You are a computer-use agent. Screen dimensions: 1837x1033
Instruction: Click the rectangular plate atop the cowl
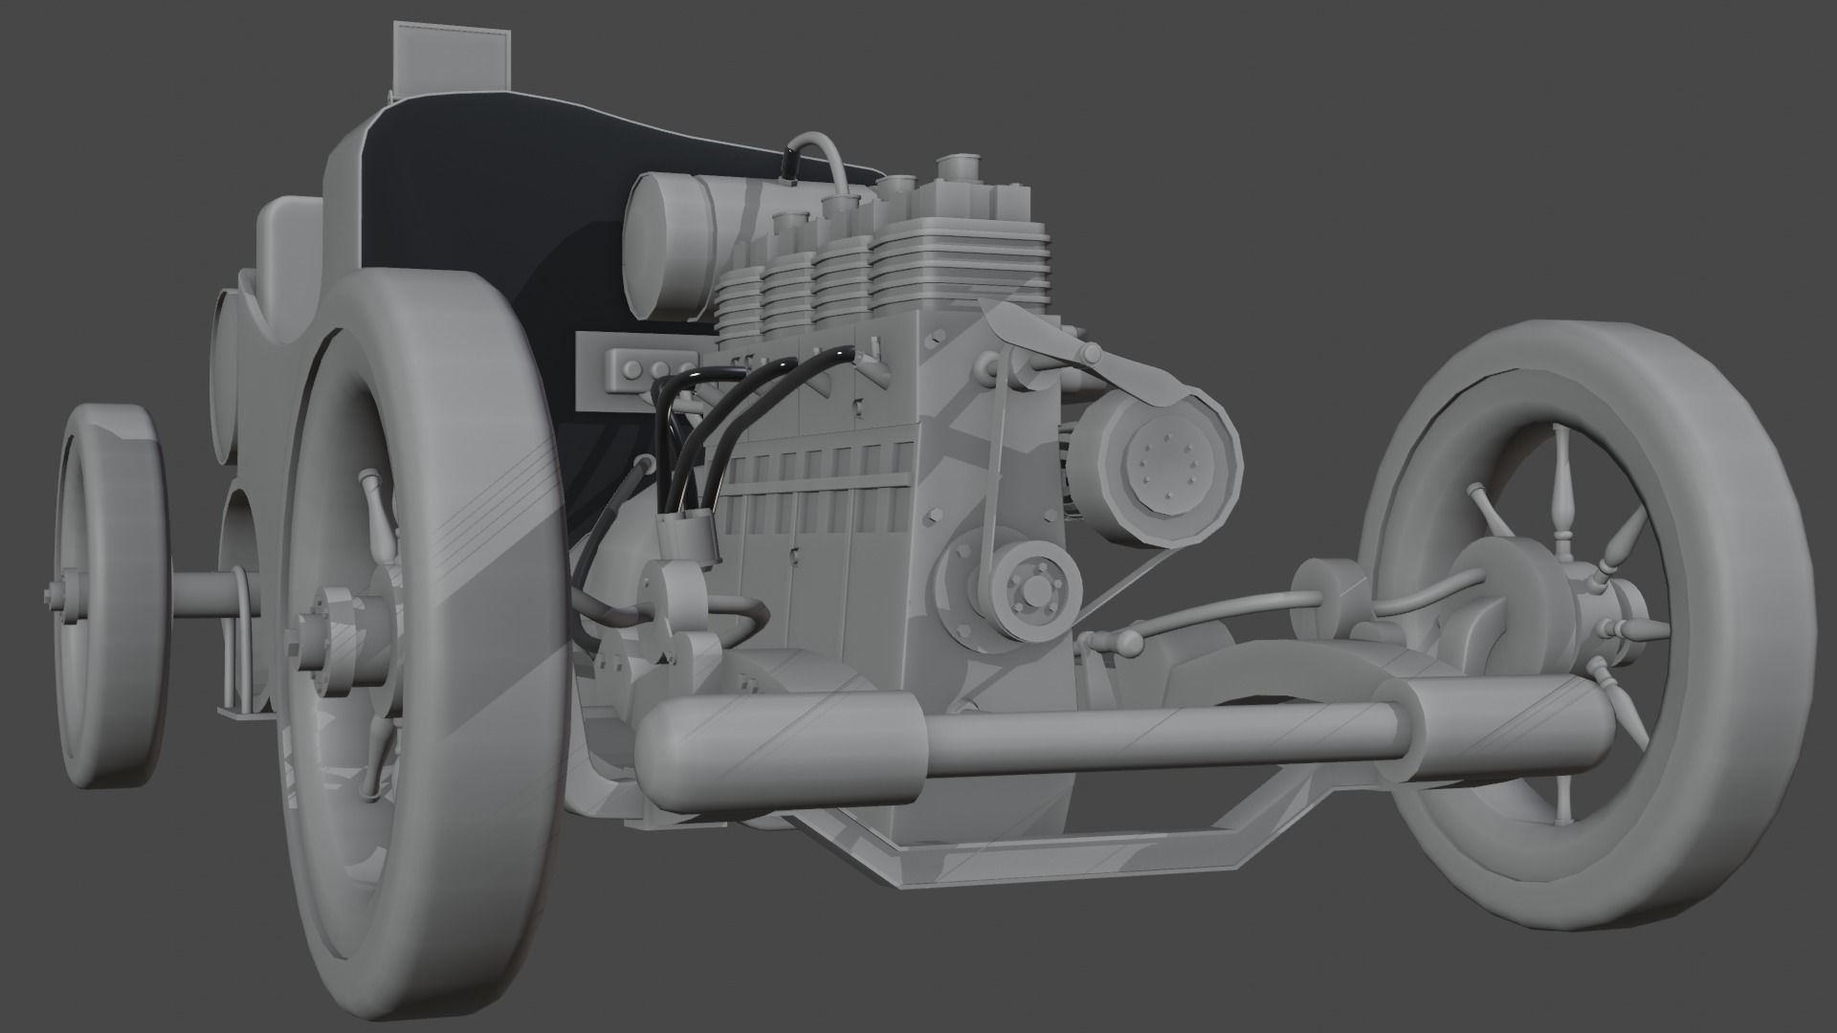pos(451,60)
